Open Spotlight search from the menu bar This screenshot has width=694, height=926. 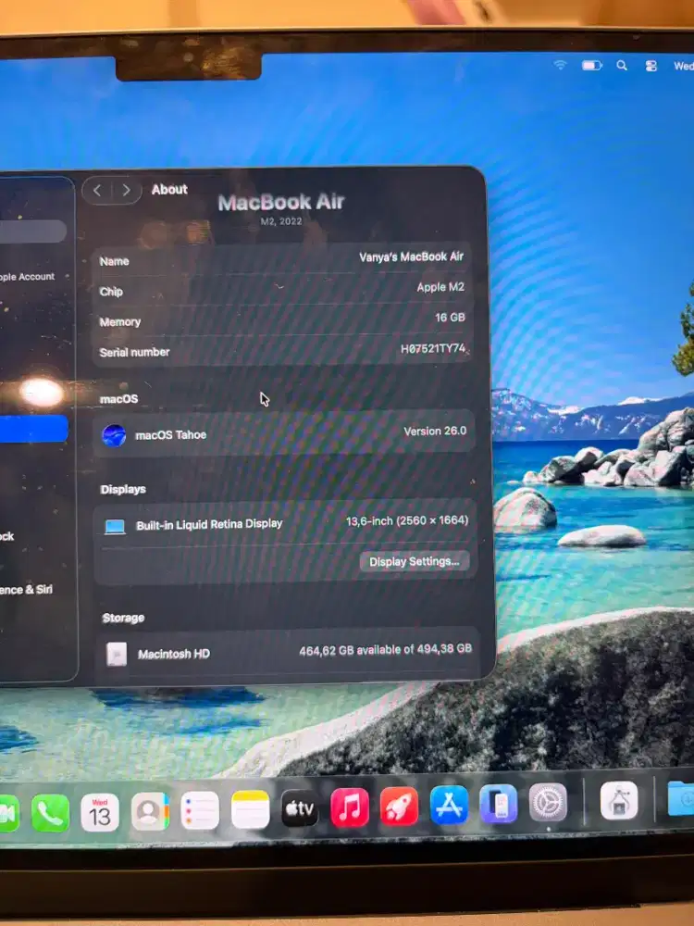(x=622, y=66)
